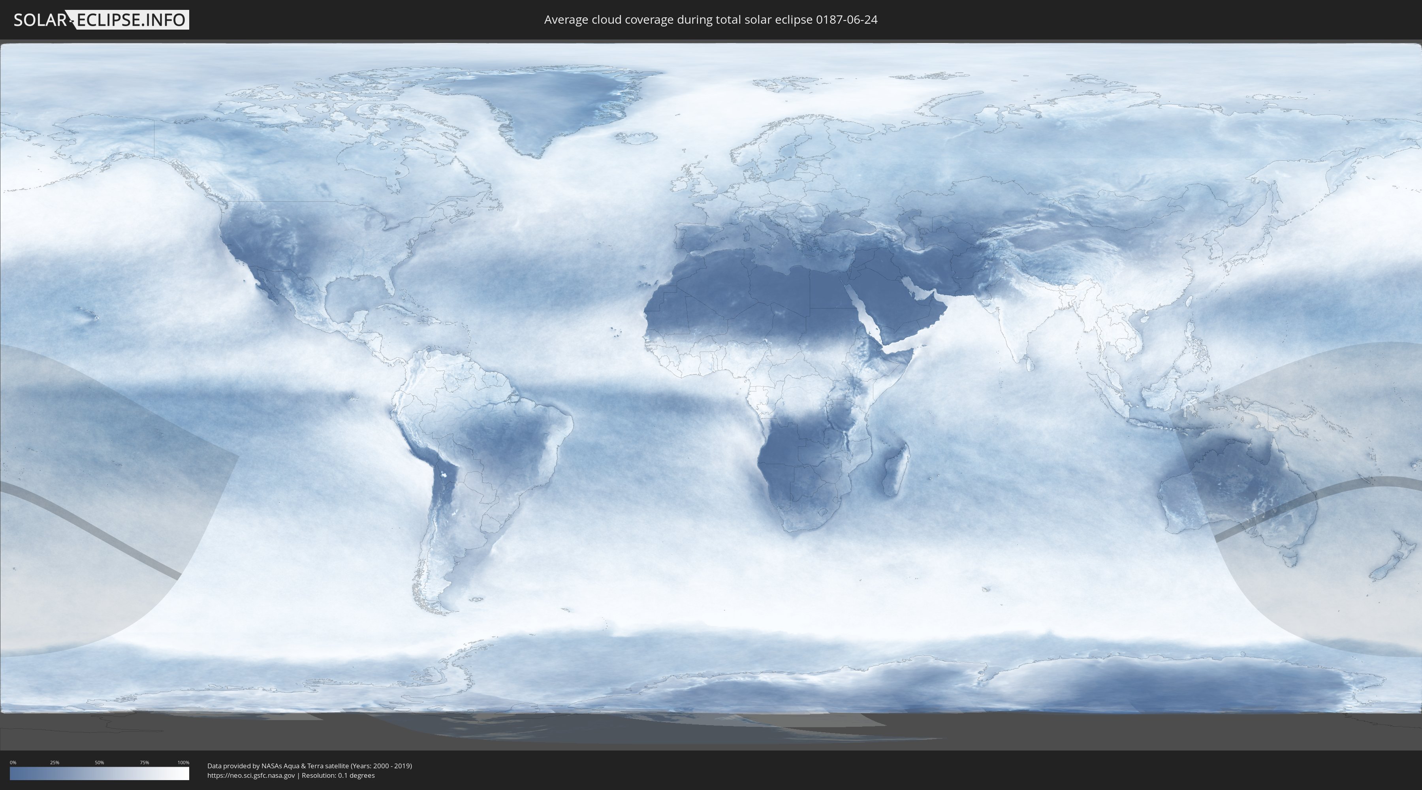Click the cloud coverage map title text

coord(711,20)
